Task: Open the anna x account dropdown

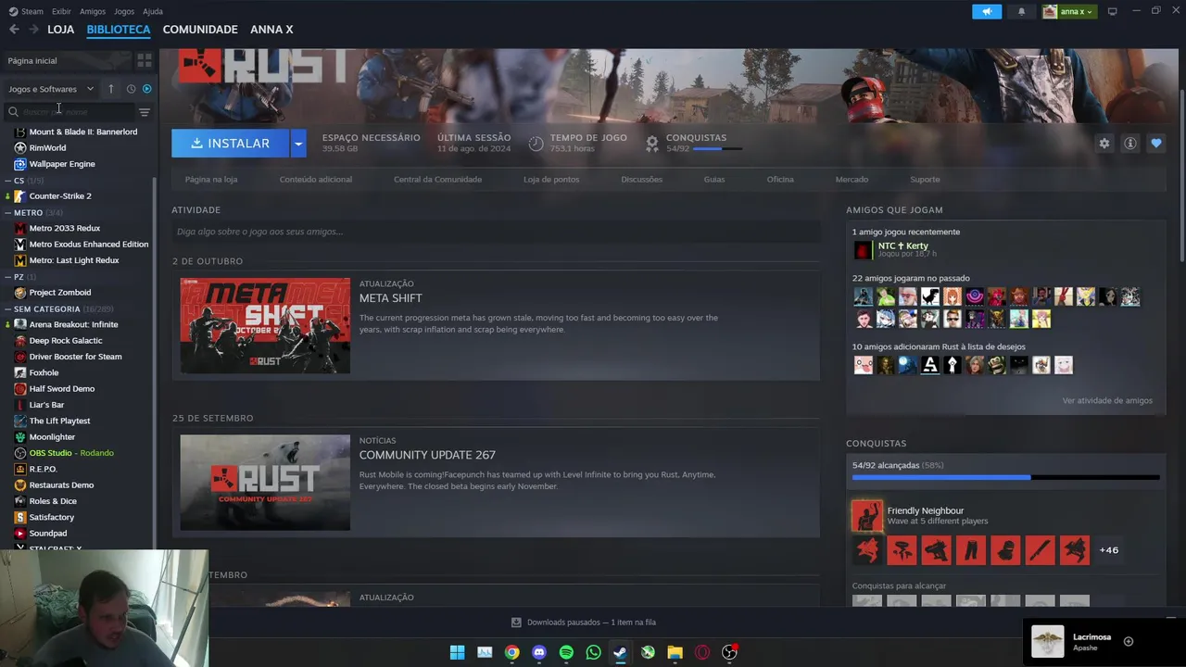Action: [1068, 11]
